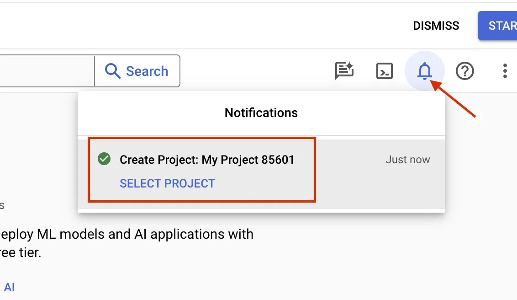
Task: Expand the three-dot more options menu
Action: point(505,71)
